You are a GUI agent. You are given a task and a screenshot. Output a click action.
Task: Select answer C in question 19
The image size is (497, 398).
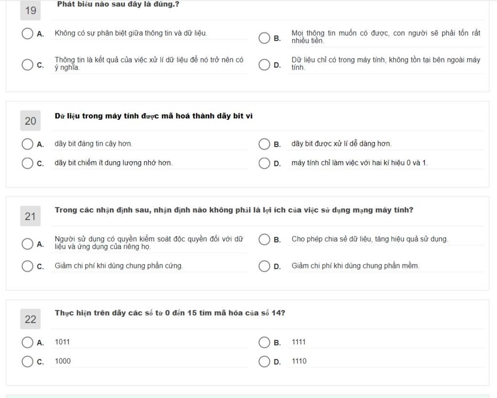point(27,65)
